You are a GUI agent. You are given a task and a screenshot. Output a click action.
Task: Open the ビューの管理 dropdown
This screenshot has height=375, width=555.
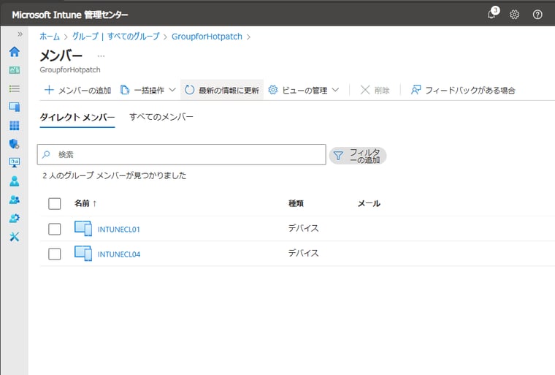304,90
